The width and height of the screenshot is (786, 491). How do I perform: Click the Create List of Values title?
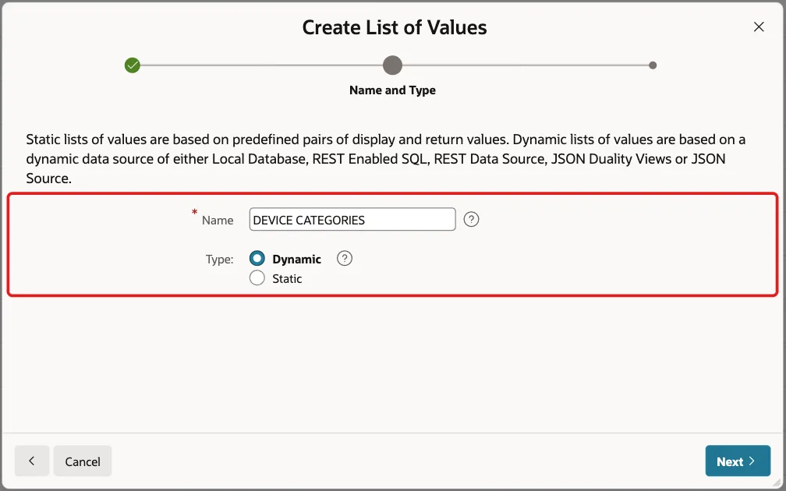395,27
